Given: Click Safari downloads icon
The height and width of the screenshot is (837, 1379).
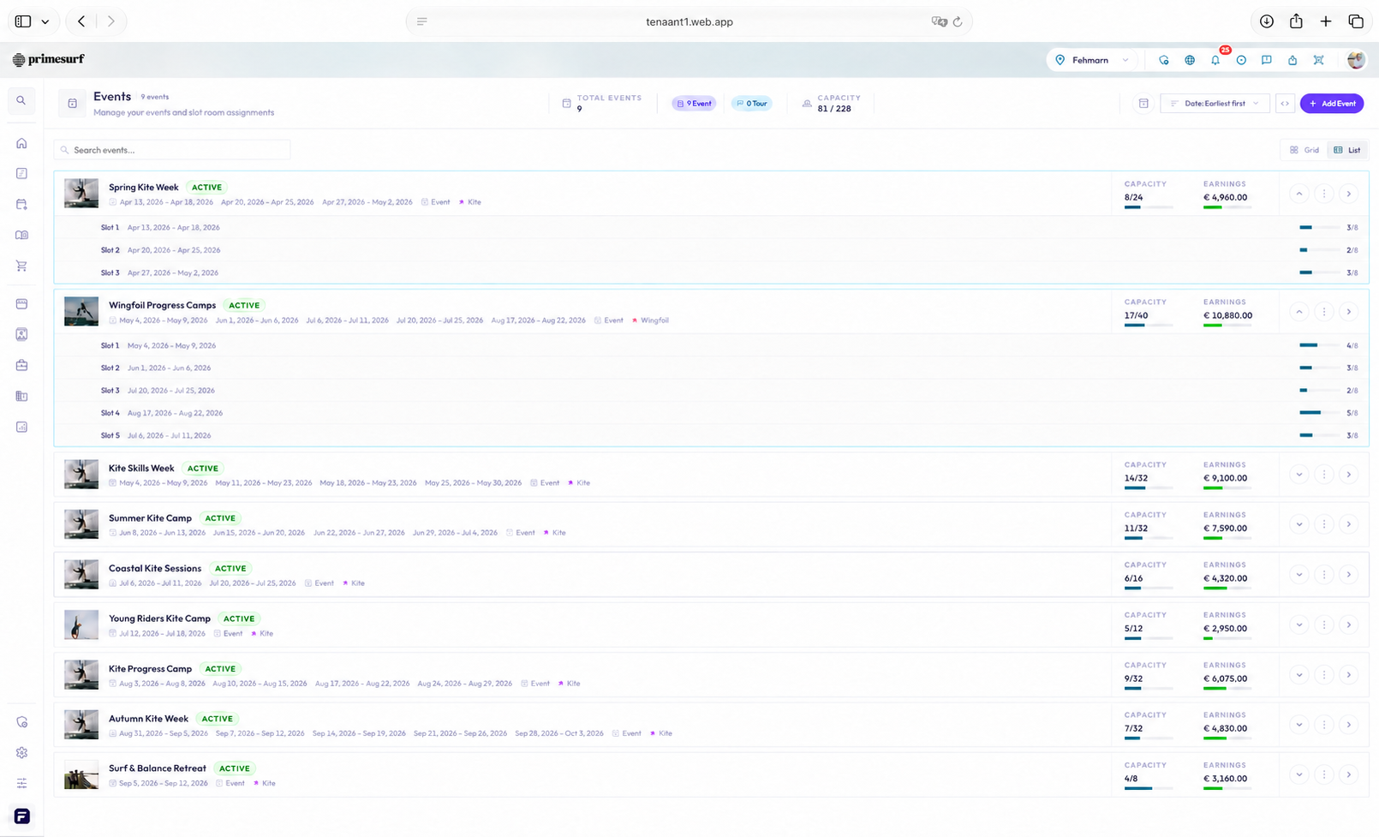Looking at the screenshot, I should coord(1267,21).
